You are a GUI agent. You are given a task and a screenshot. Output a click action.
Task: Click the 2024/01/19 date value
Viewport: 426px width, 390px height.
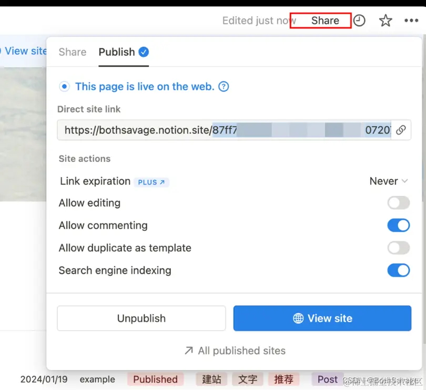(x=44, y=379)
